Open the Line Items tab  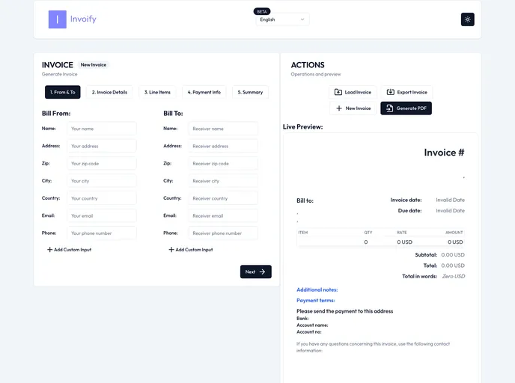click(157, 92)
